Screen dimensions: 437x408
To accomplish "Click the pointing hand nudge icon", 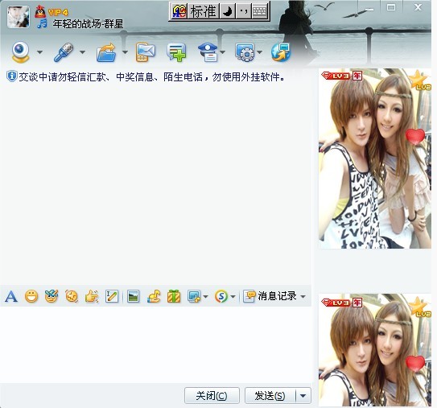I will 92,296.
